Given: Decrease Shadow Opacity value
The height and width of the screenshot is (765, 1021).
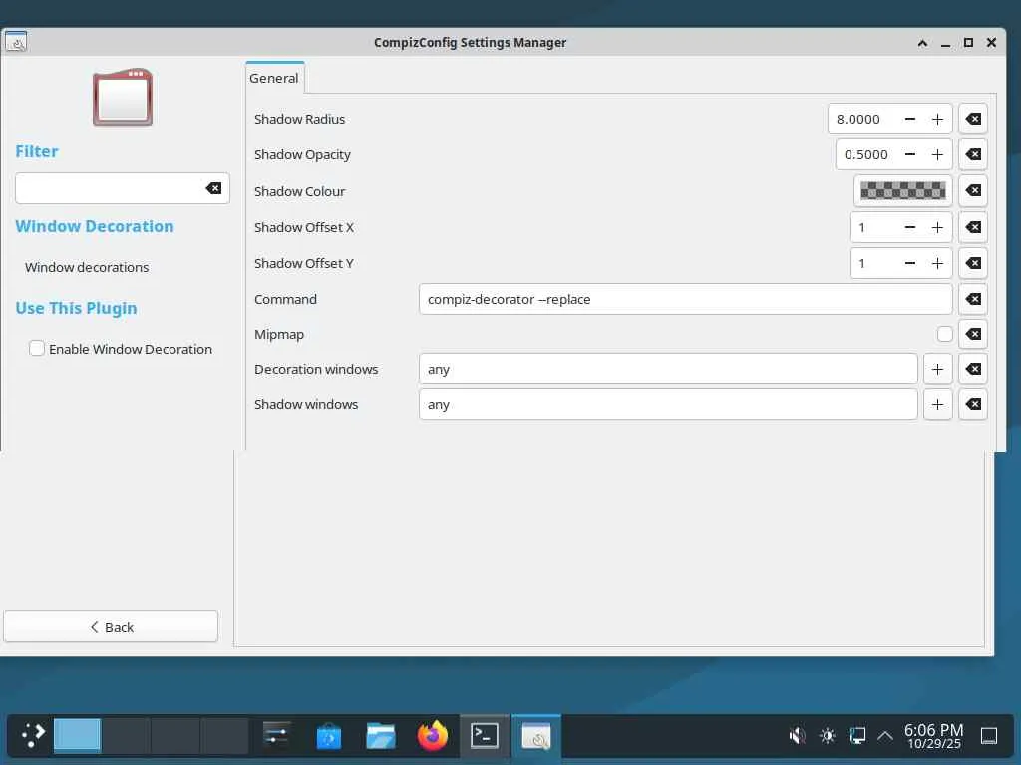Looking at the screenshot, I should 910,154.
